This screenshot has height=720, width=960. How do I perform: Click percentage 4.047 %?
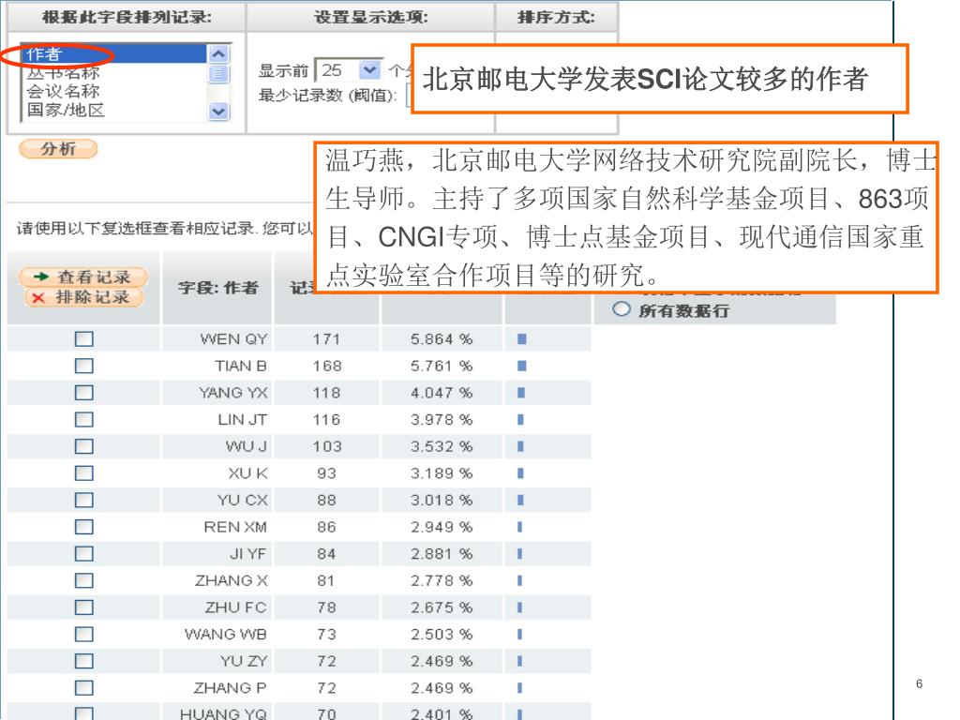click(442, 393)
